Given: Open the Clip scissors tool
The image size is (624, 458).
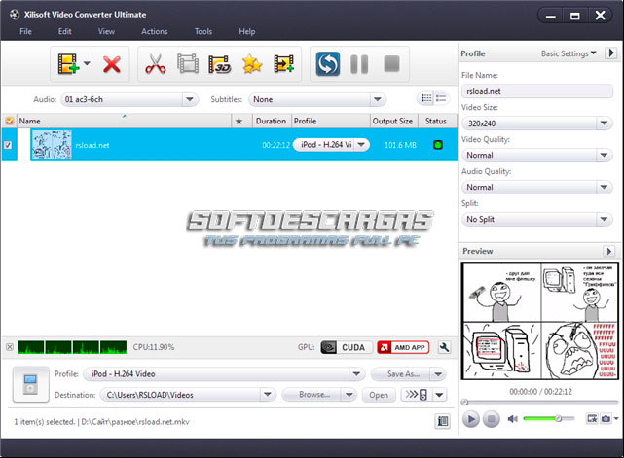Looking at the screenshot, I should point(156,64).
